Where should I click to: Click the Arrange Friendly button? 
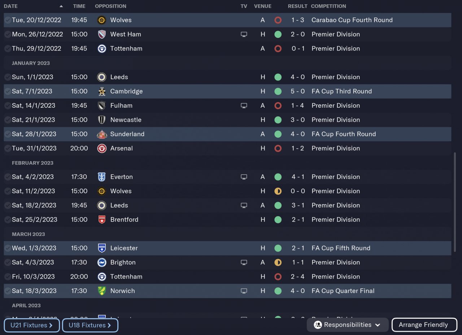tap(424, 325)
